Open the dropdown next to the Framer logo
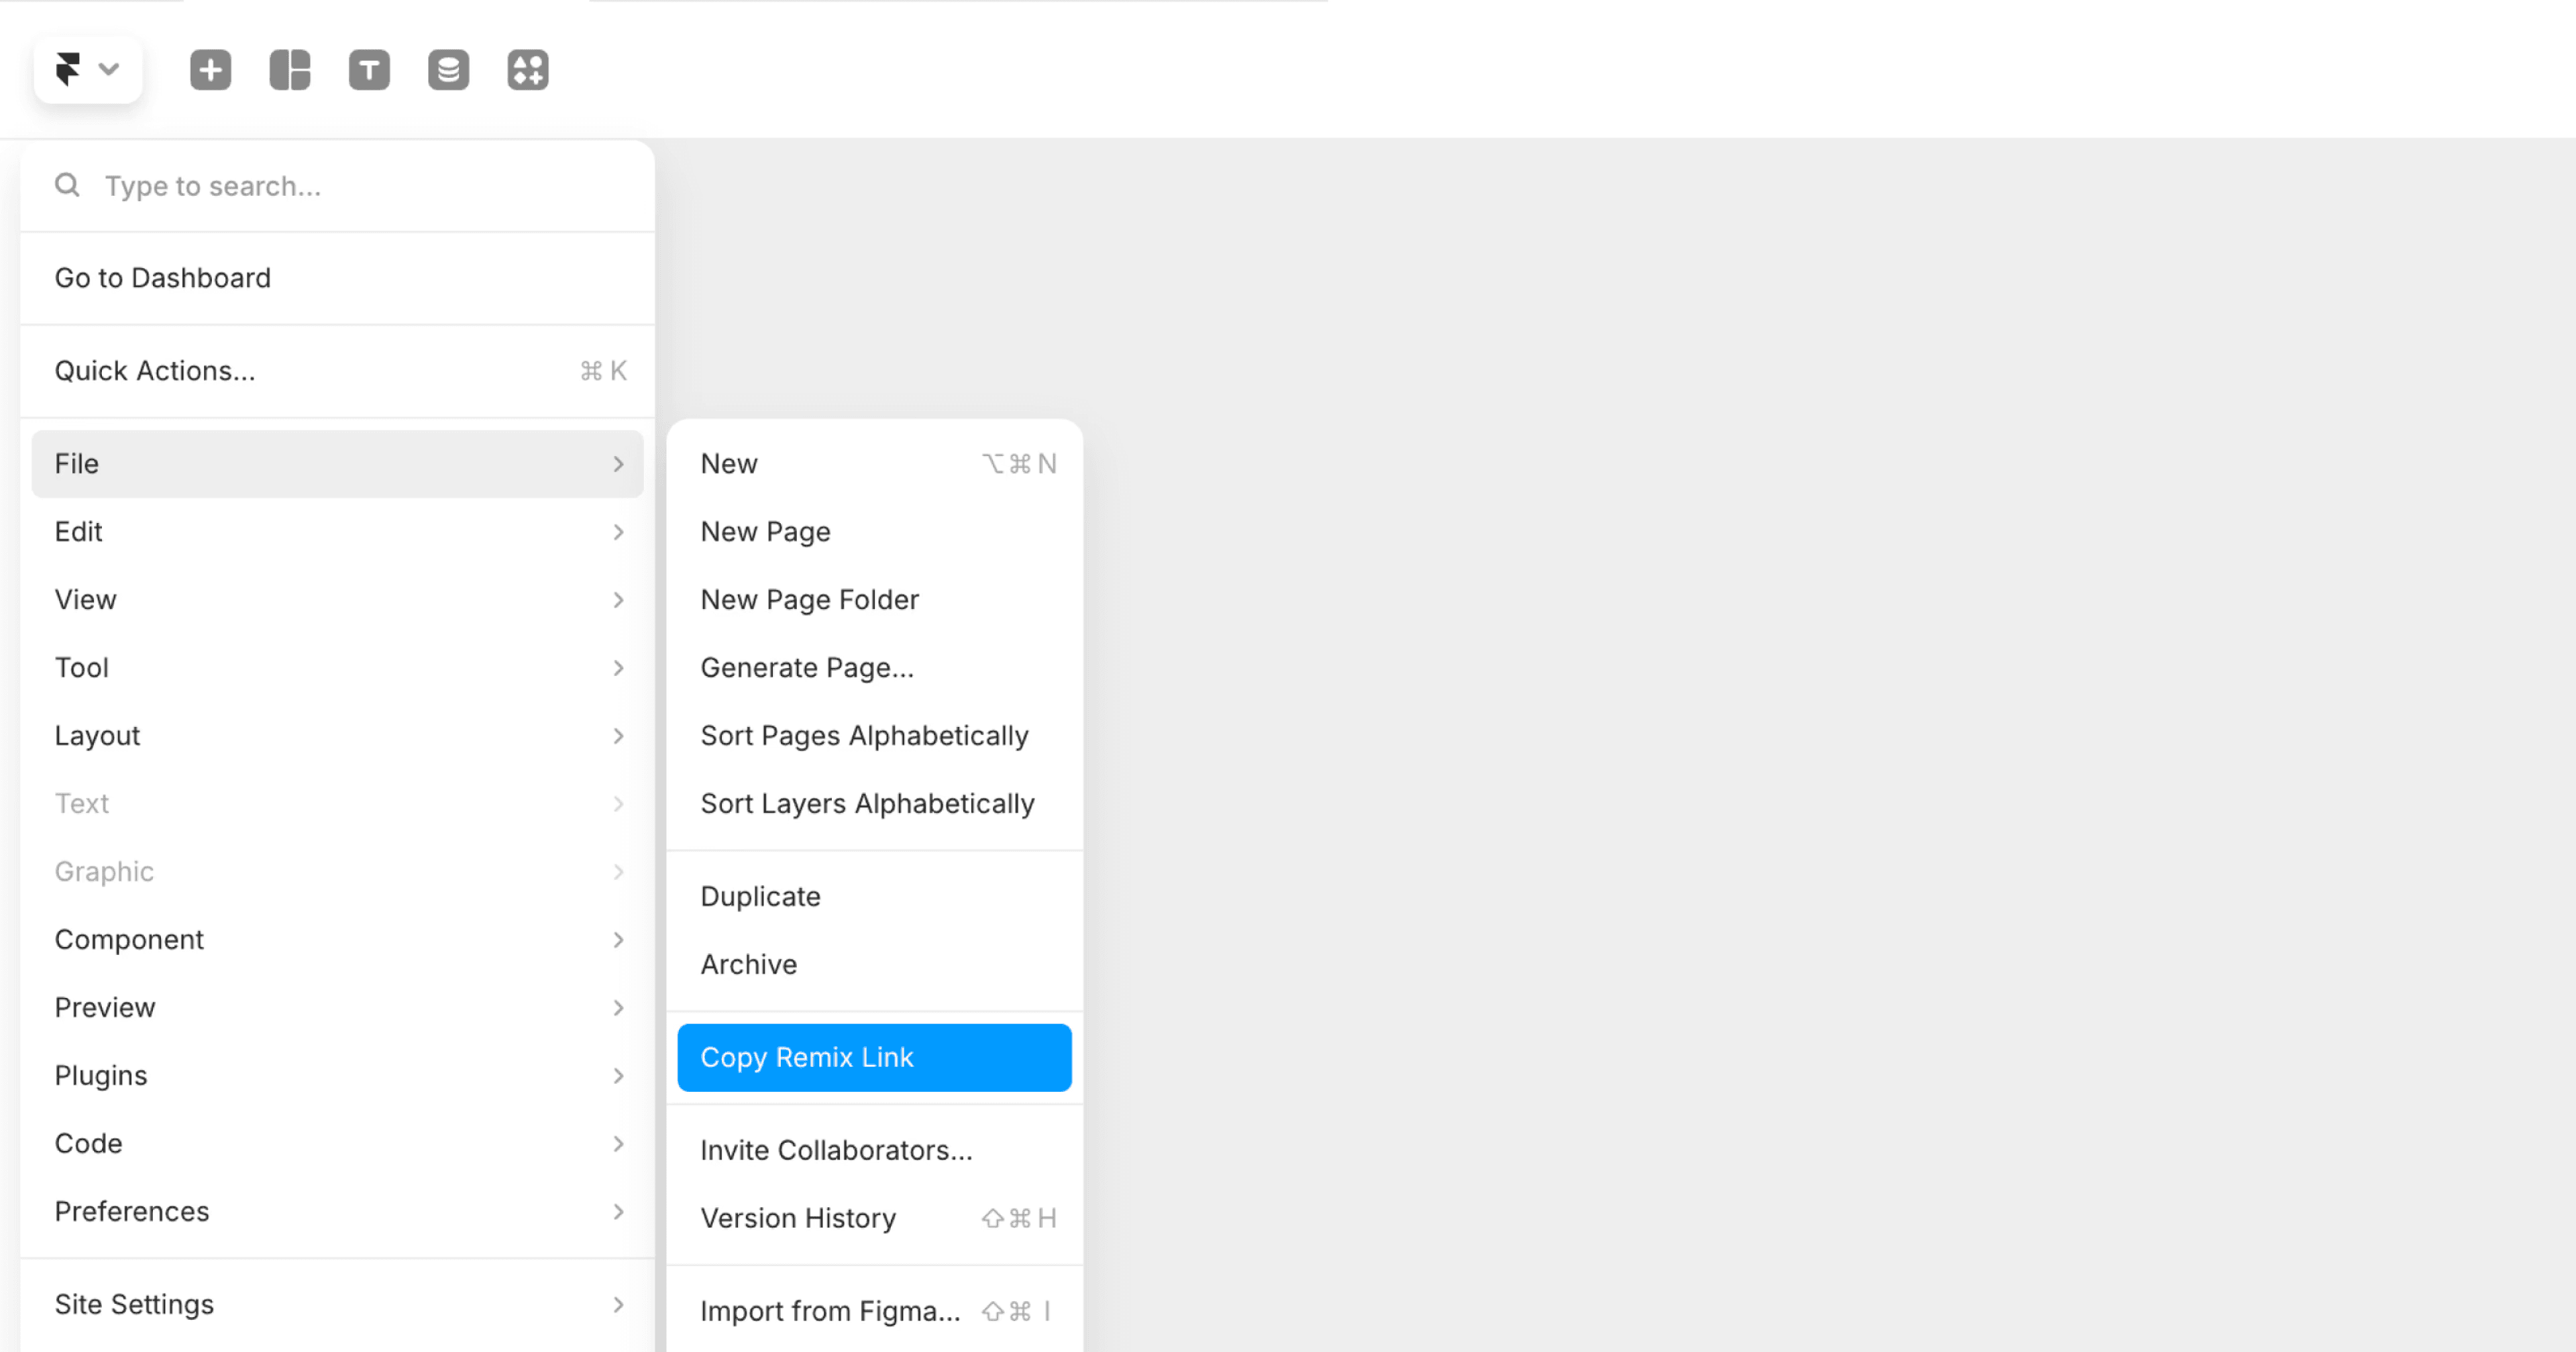 (110, 68)
